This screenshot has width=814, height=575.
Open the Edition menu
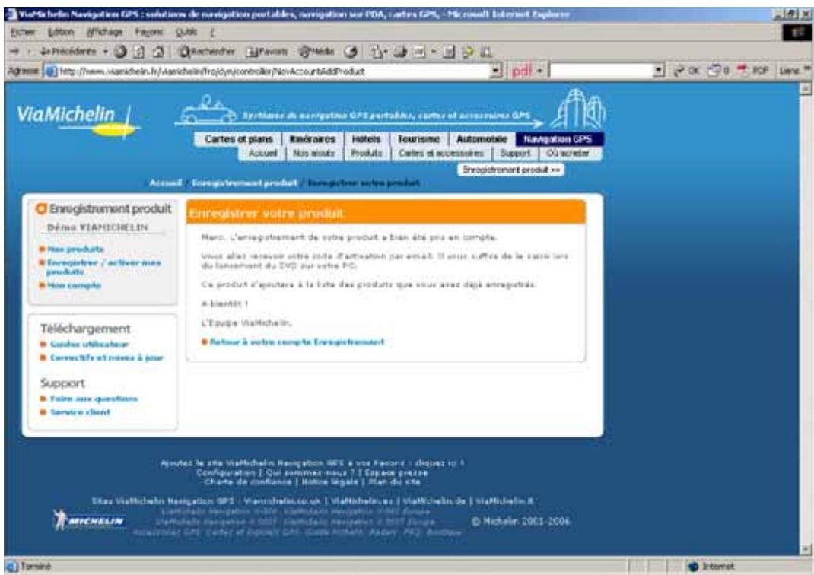[x=61, y=32]
